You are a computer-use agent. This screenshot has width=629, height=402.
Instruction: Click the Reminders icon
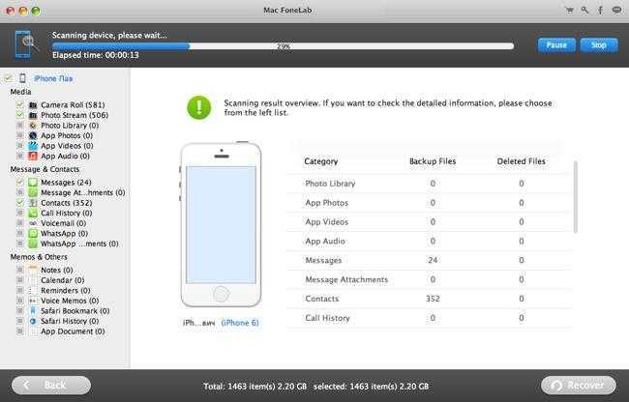point(33,290)
